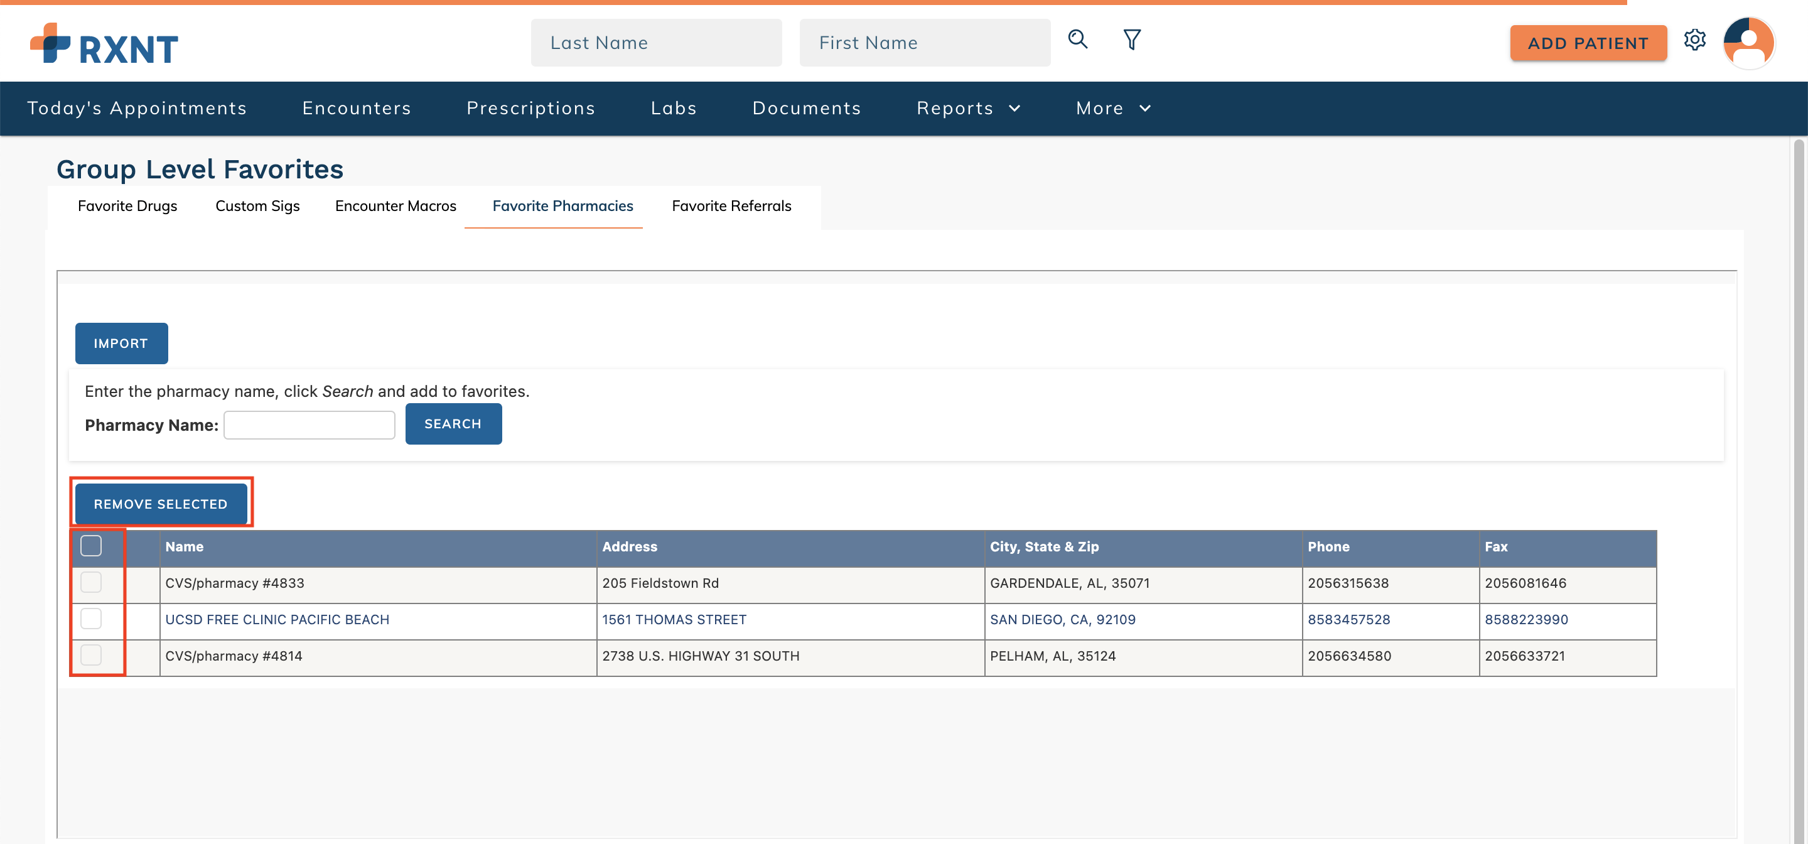
Task: Click the Pharmacy Name input field
Action: coord(309,425)
